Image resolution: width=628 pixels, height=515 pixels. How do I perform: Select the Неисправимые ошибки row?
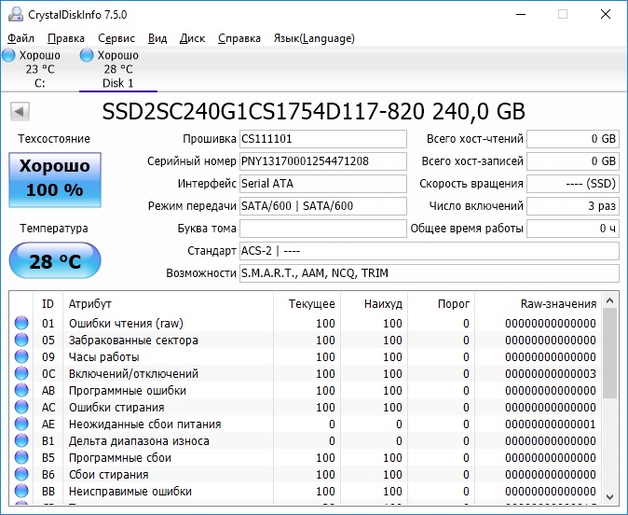[x=306, y=492]
